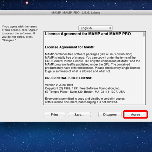Click the 'MAMP combines free software' paragraph

coord(92,63)
